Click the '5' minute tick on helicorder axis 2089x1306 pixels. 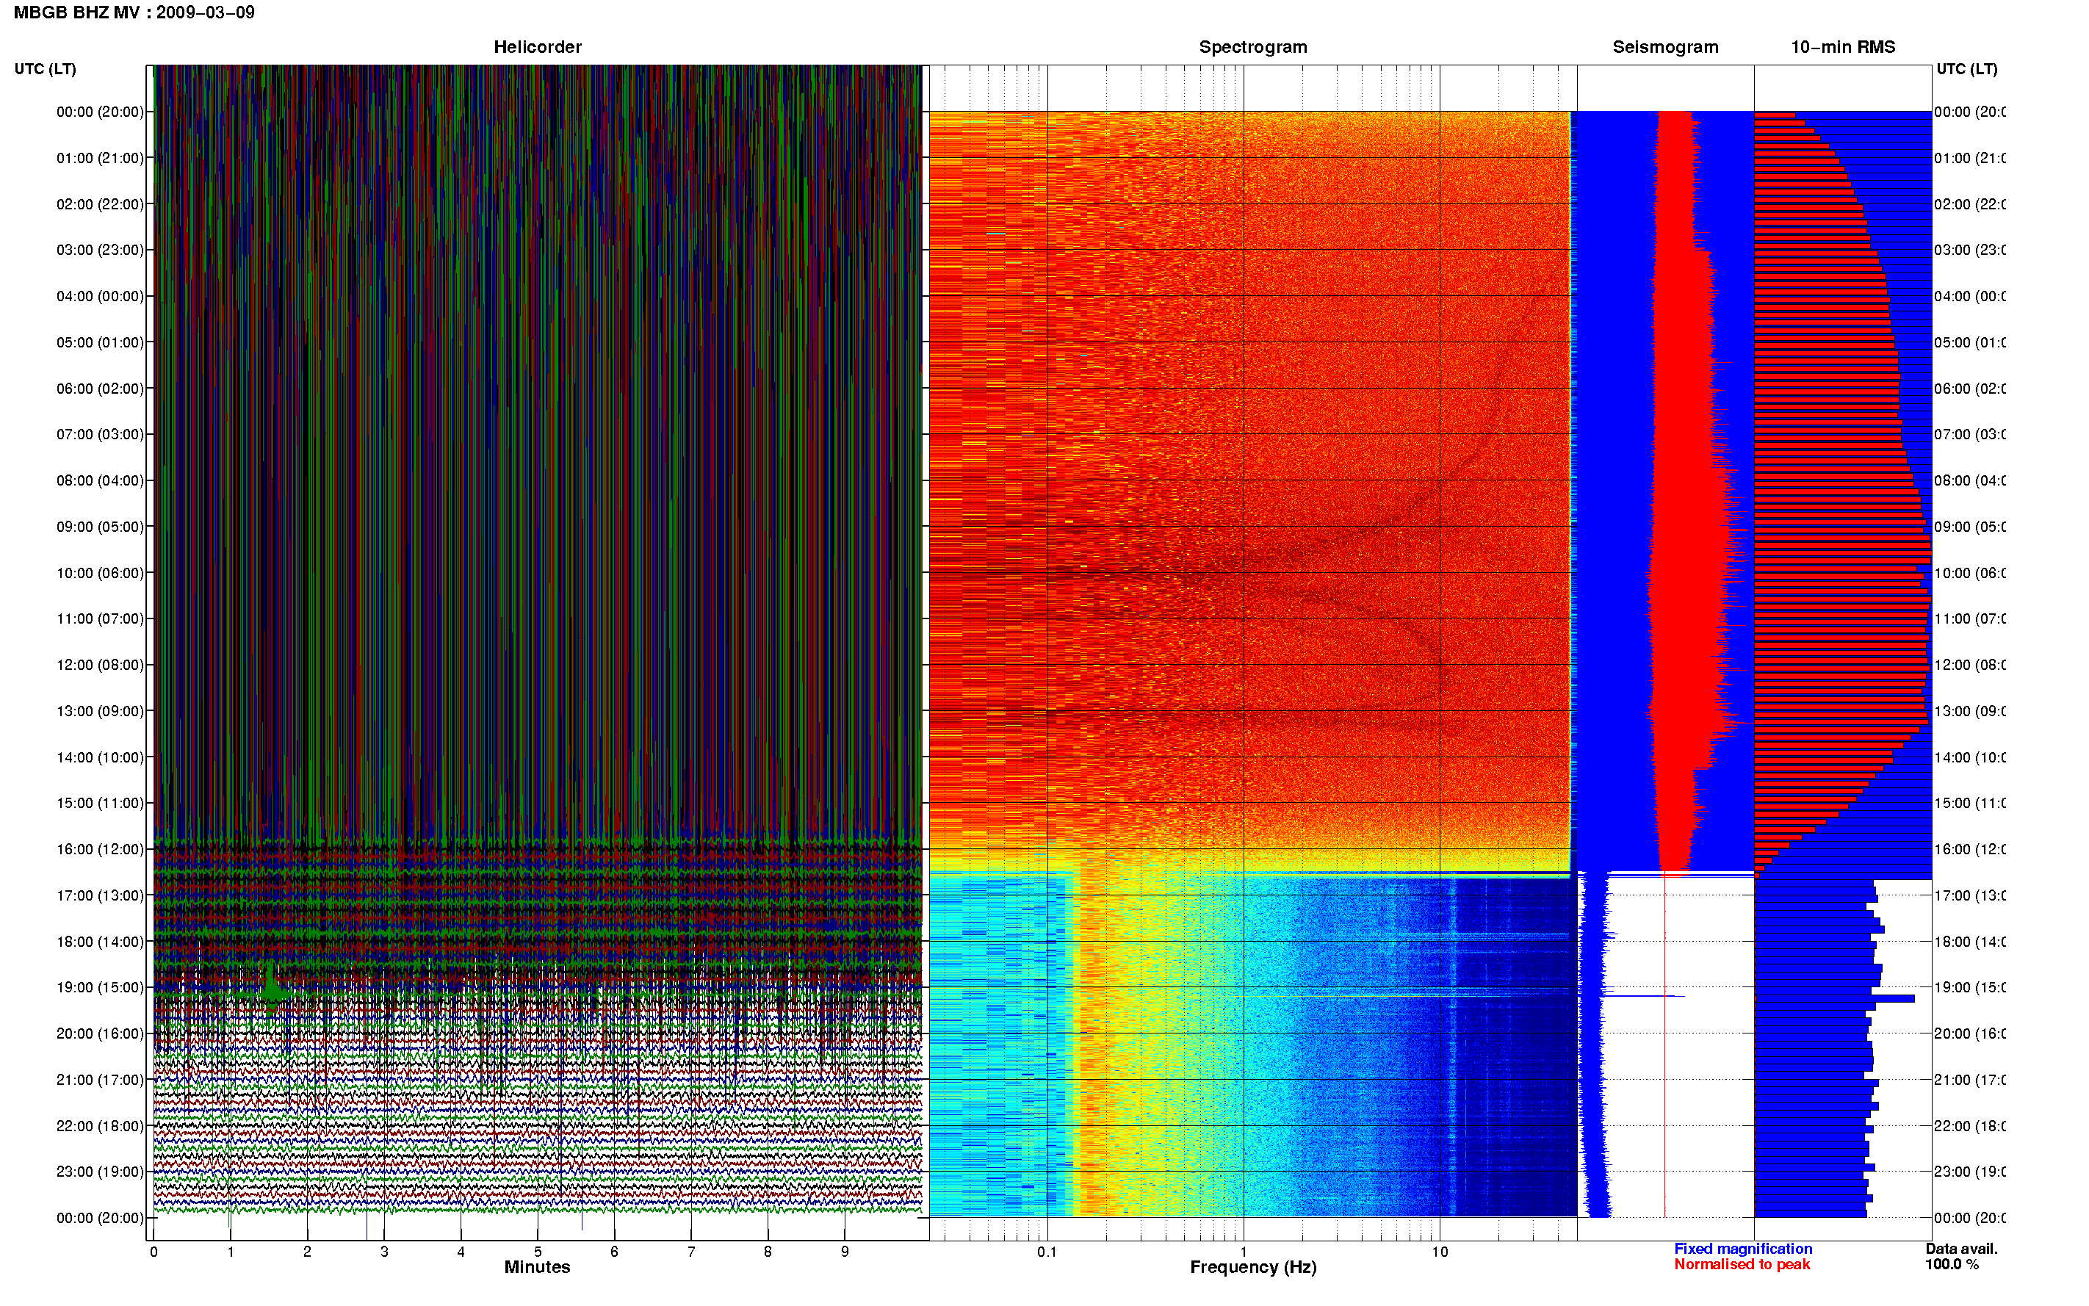[x=537, y=1252]
